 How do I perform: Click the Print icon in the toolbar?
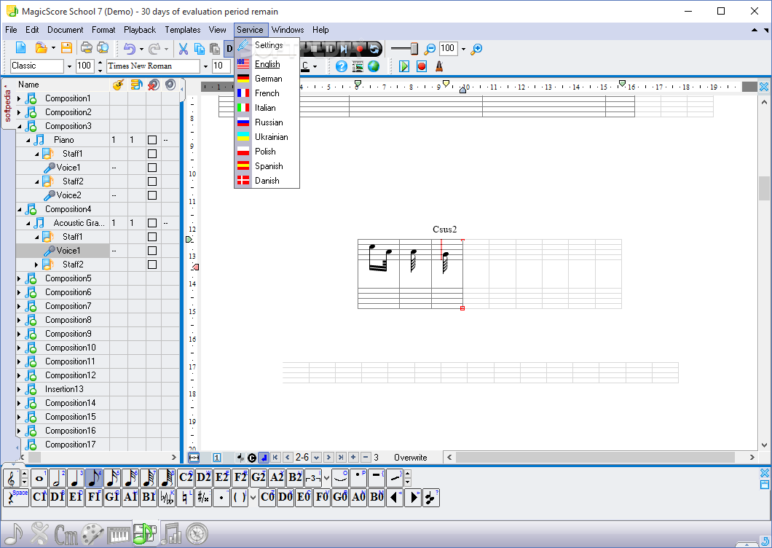[86, 48]
